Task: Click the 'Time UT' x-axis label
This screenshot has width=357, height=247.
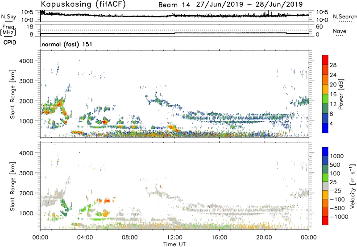Action: coord(174,244)
